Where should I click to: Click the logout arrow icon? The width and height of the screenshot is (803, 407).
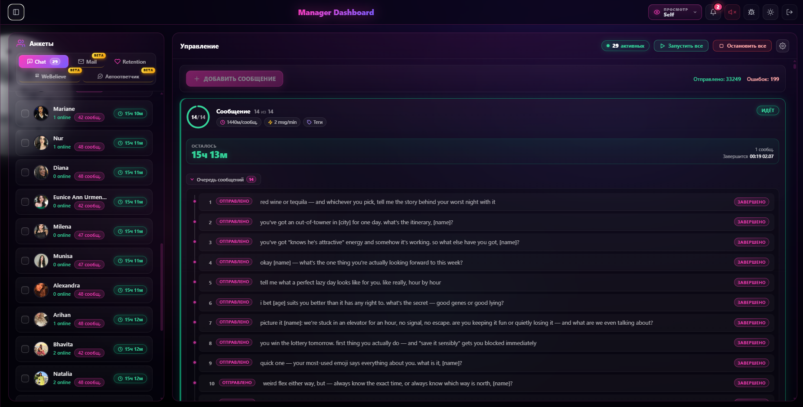(790, 12)
